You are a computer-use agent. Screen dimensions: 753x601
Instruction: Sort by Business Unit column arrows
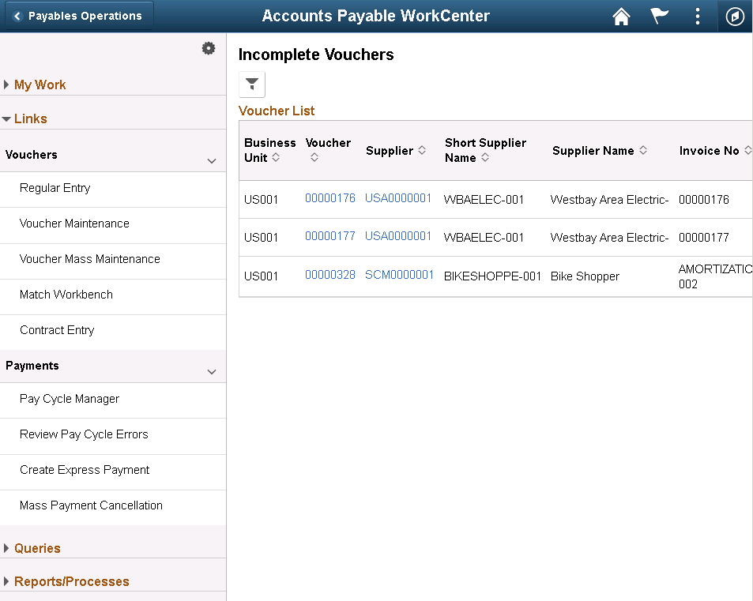[x=276, y=158]
